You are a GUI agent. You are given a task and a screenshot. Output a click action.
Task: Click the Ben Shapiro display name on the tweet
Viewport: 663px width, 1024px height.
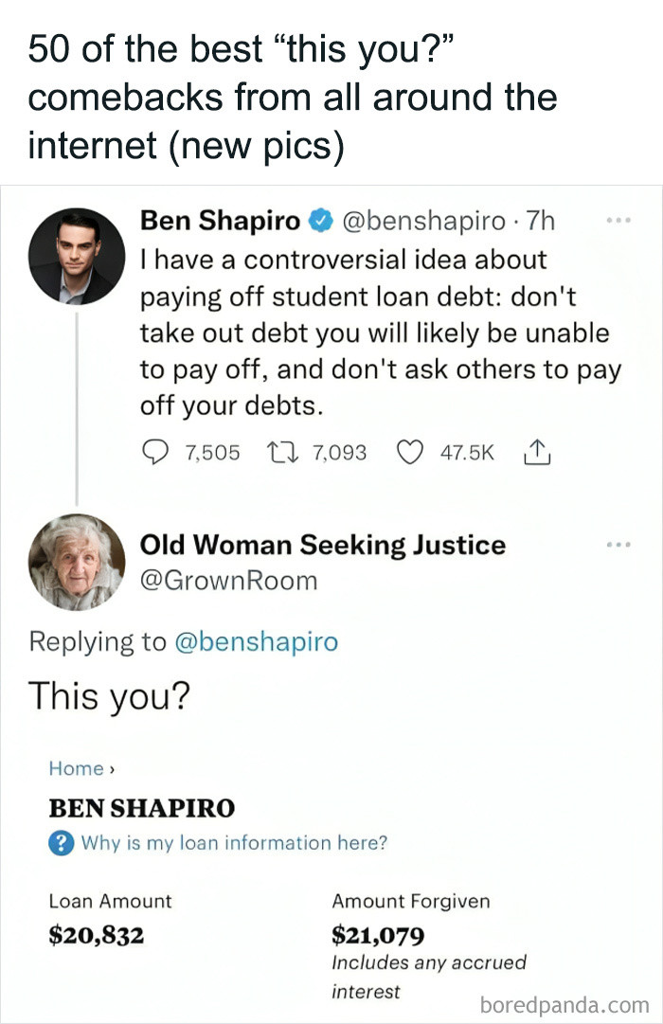point(220,223)
